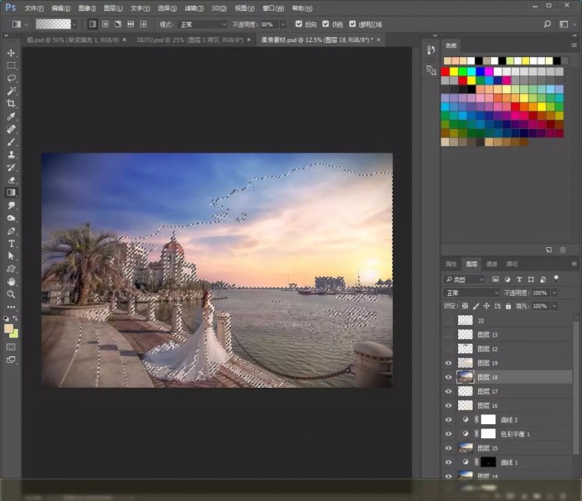Click the background color swatch
This screenshot has width=582, height=501.
pos(15,335)
